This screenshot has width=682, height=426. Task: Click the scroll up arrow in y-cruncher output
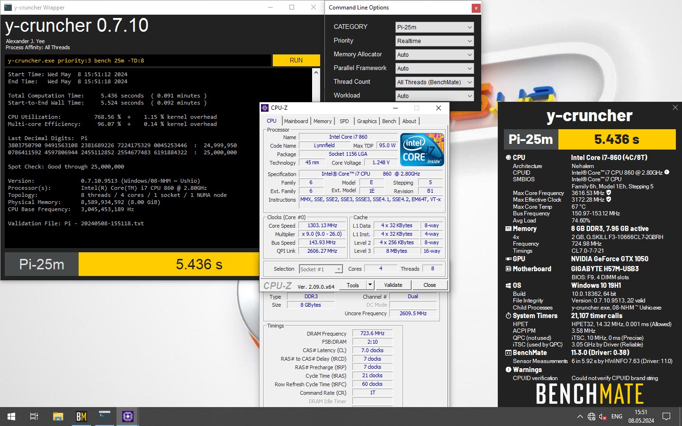[316, 72]
